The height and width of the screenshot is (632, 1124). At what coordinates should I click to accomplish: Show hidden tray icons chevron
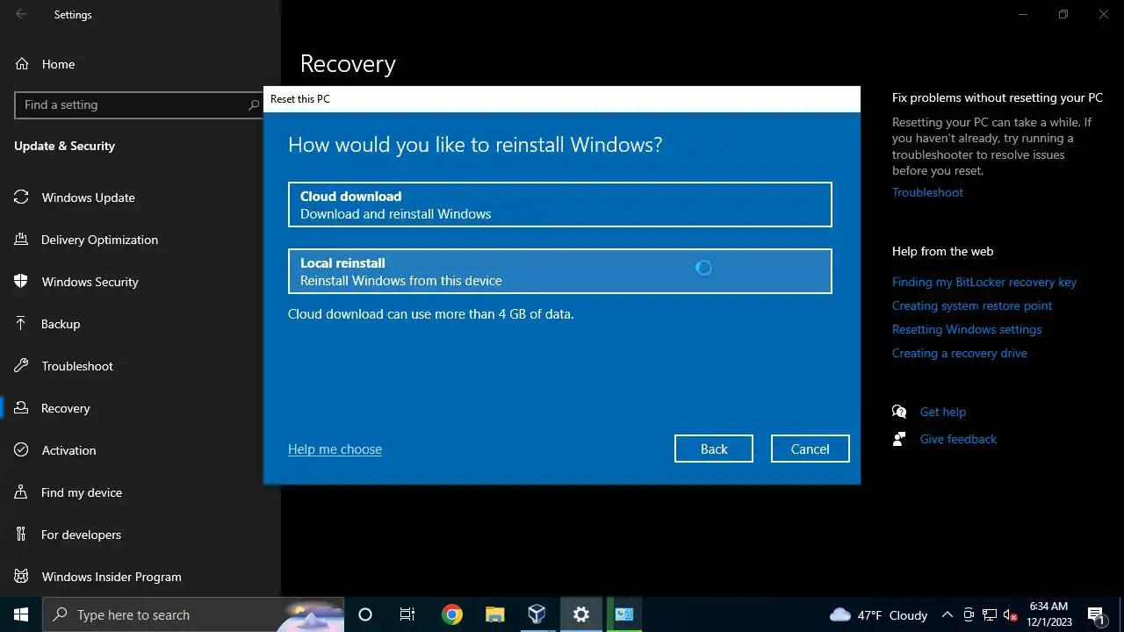click(947, 614)
